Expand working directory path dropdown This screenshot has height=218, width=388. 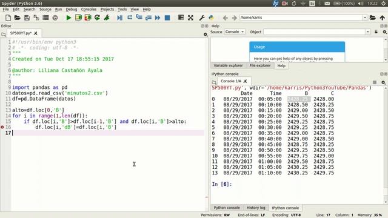point(365,18)
